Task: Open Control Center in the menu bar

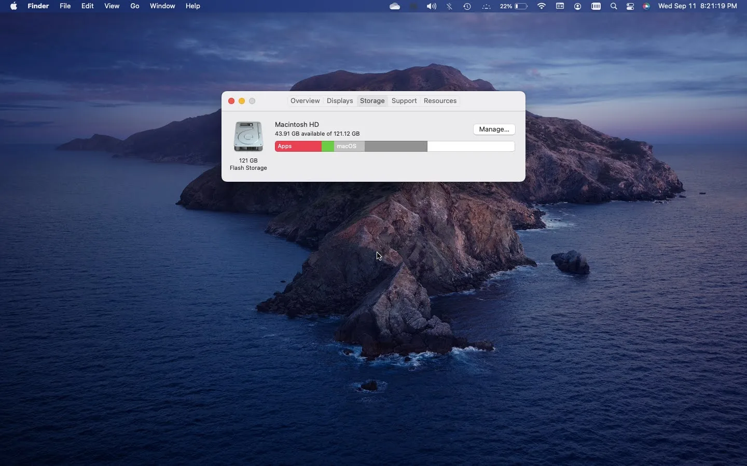Action: [631, 6]
